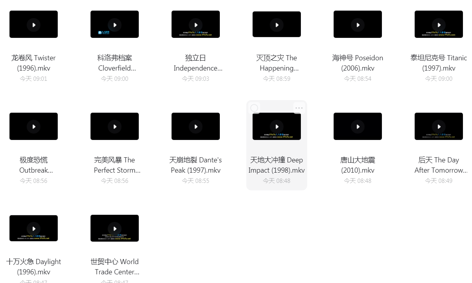
Task: Click play icon on Poseidon (2006).mkv
Action: point(358,24)
